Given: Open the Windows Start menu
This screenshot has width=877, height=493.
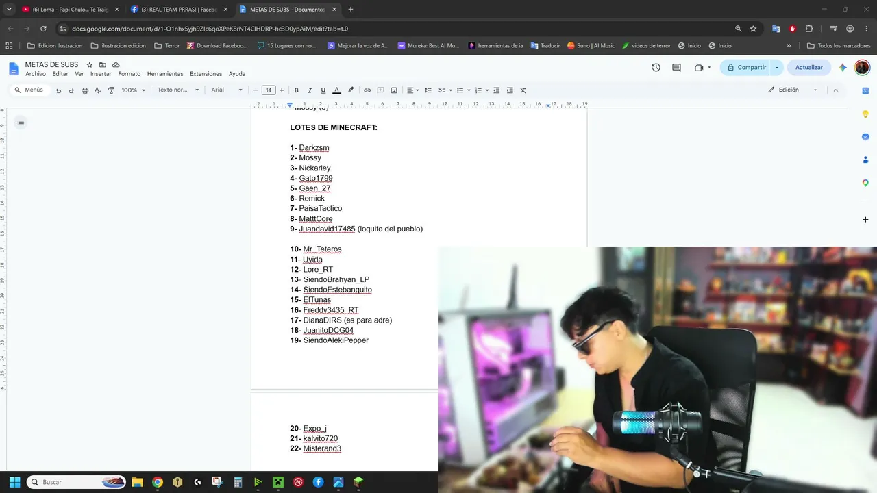Looking at the screenshot, I should pyautogui.click(x=14, y=482).
